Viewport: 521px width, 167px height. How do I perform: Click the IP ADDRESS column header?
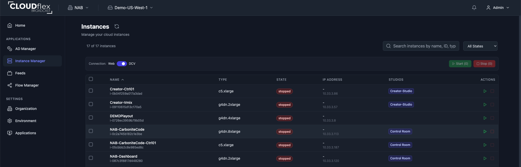[332, 80]
